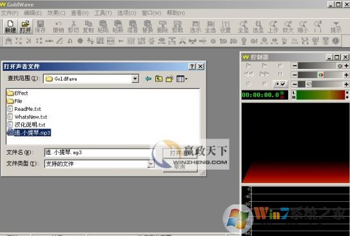Click the clock icon ending the effects toolbar
Viewport: 350px width, 236px height.
click(x=336, y=41)
